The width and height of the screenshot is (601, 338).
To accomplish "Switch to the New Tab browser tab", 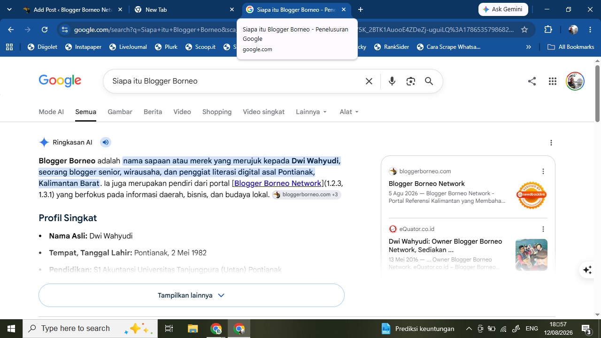I will [x=184, y=9].
